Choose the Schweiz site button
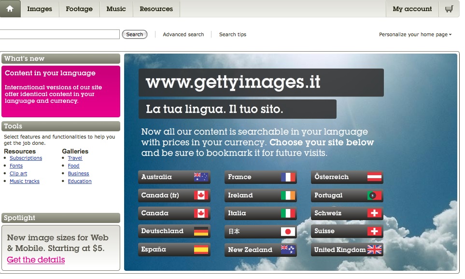The height and width of the screenshot is (279, 465). [347, 213]
